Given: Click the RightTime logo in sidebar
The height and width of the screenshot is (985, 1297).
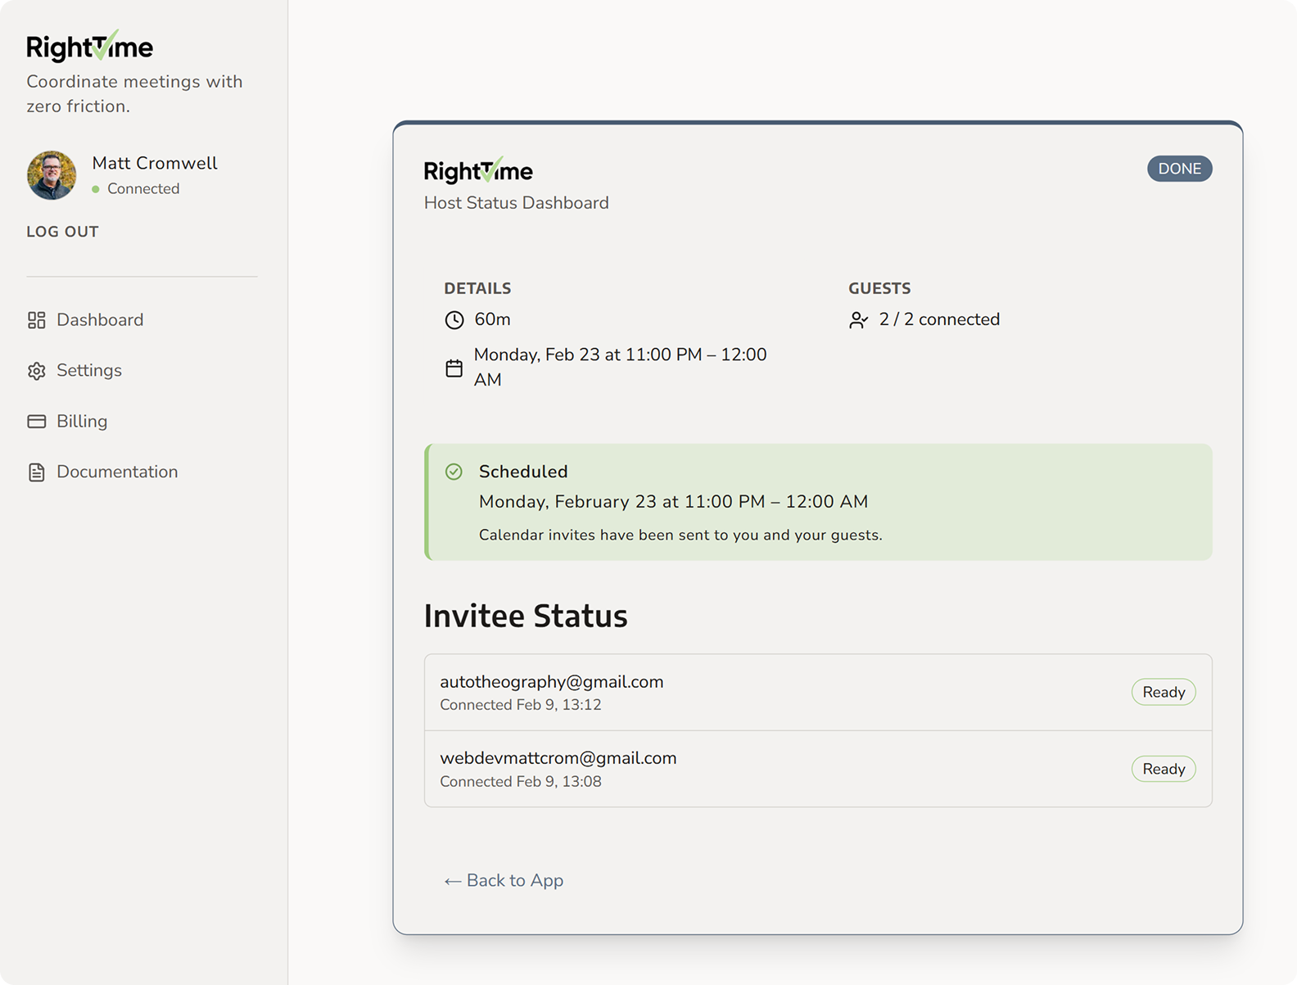Looking at the screenshot, I should (90, 47).
